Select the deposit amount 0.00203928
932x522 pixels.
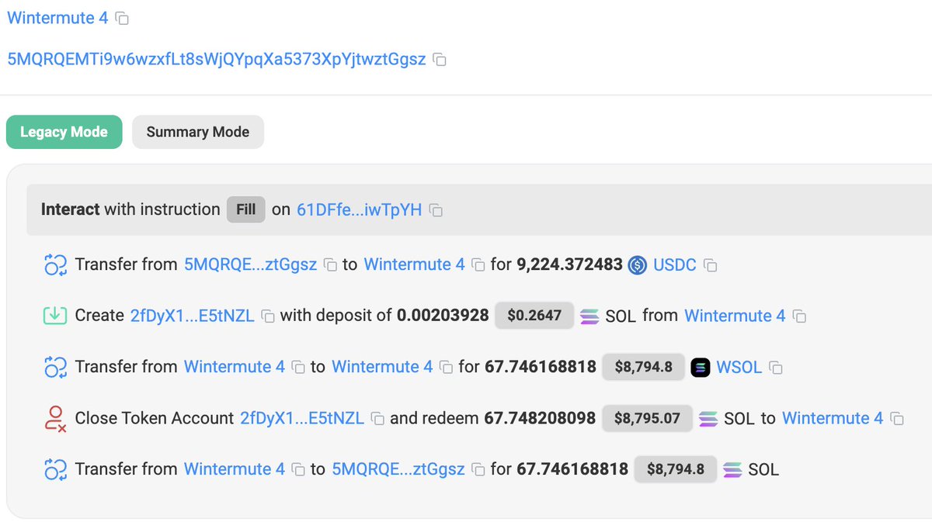click(443, 316)
